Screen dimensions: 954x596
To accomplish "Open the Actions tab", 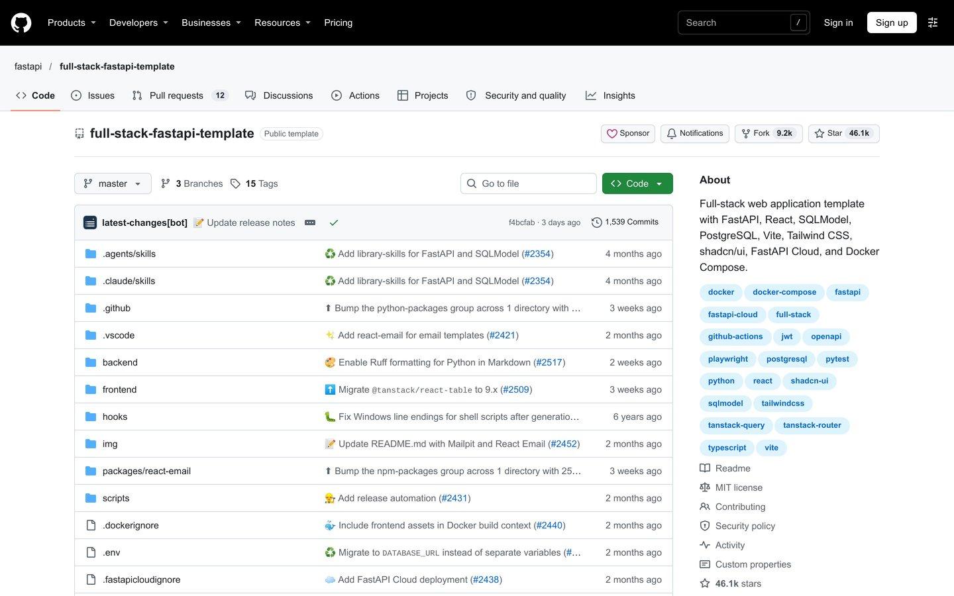I will click(x=356, y=95).
